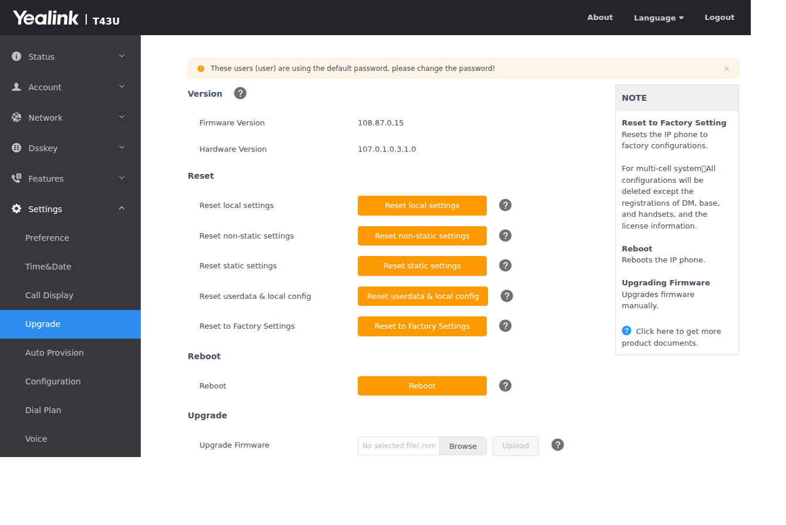Image resolution: width=786 pixels, height=525 pixels.
Task: Open the About link in header
Action: [x=600, y=17]
